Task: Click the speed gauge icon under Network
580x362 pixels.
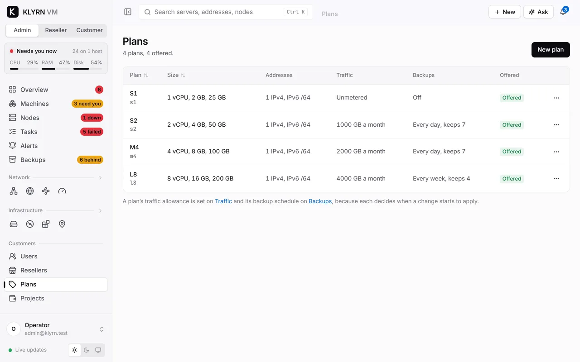Action: (x=62, y=191)
